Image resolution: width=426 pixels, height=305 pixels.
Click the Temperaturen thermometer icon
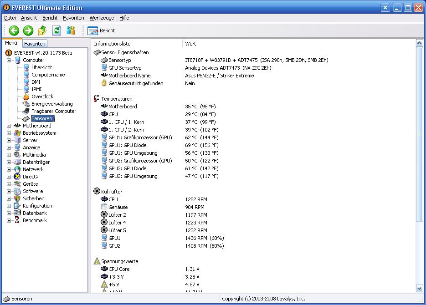point(97,98)
